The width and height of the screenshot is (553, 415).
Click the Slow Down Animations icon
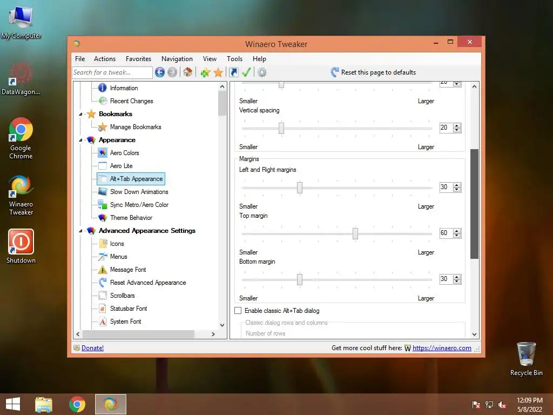pyautogui.click(x=102, y=192)
